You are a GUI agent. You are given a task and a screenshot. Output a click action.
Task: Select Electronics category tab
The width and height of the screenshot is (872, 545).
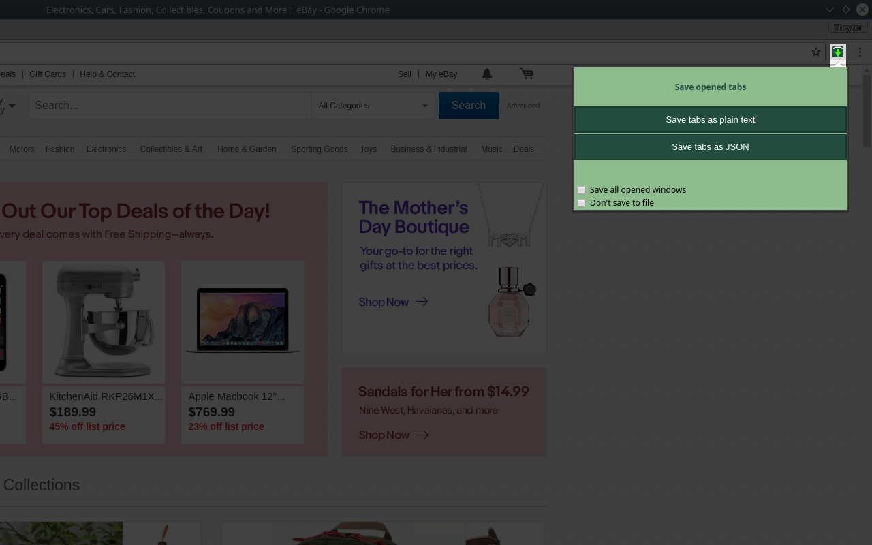point(106,149)
